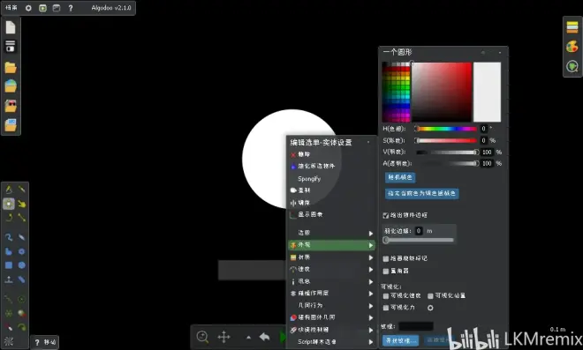Image resolution: width=583 pixels, height=350 pixels.
Task: Select the Polygon tool
Action: 9,251
